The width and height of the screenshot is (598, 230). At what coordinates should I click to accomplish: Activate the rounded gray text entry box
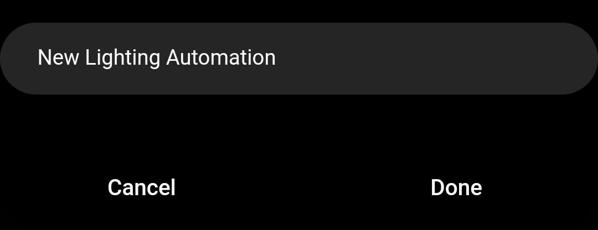pyautogui.click(x=299, y=58)
